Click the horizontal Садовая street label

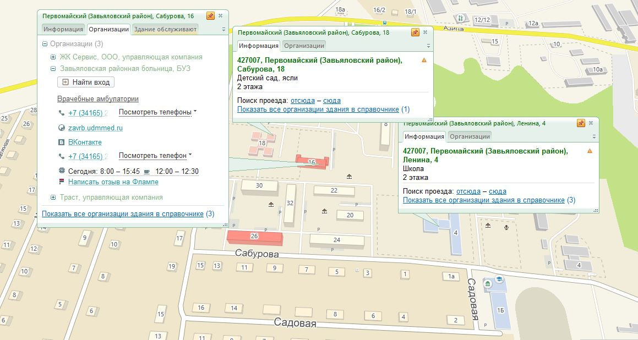point(295,323)
